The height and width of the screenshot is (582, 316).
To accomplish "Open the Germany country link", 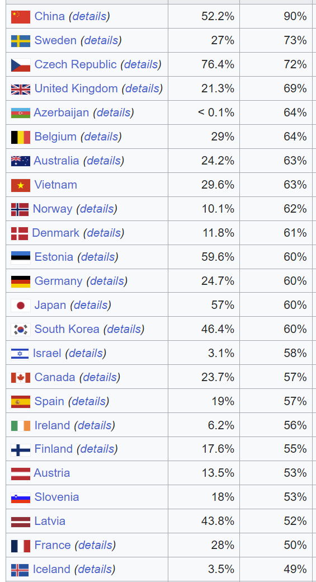I will point(58,281).
